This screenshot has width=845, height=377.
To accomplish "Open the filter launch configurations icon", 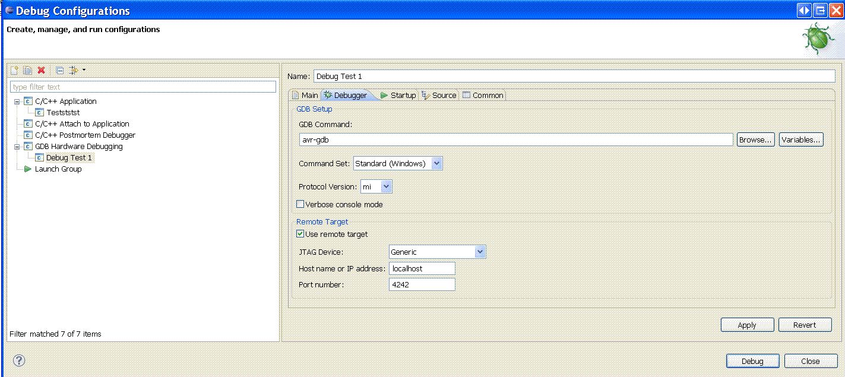I will [x=74, y=70].
